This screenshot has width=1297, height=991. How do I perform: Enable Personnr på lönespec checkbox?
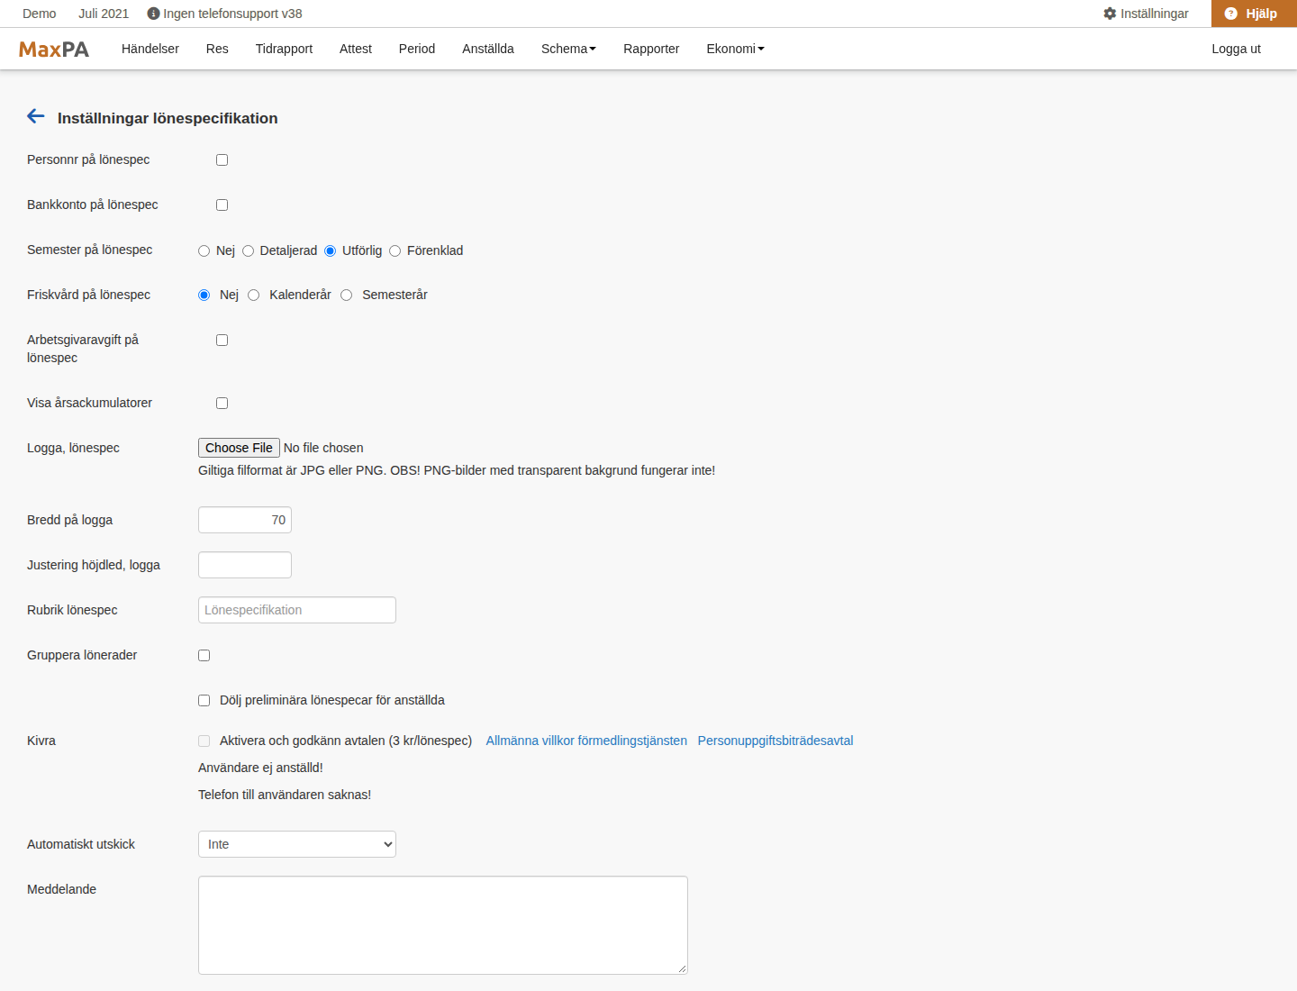222,159
